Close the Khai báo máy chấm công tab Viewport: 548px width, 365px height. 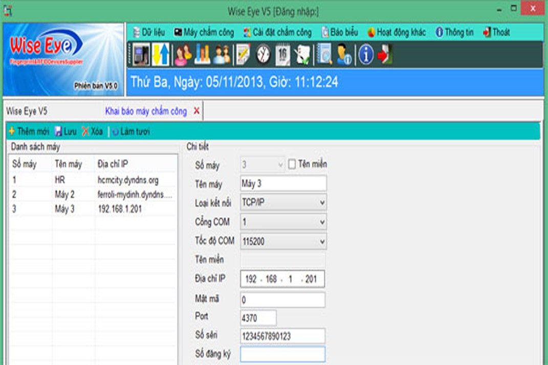tap(196, 111)
